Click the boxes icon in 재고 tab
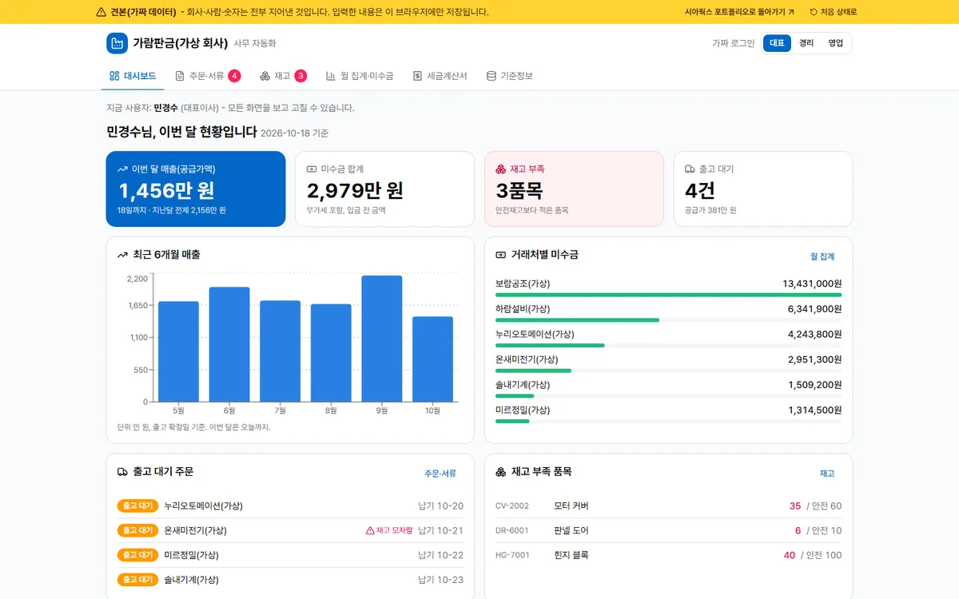This screenshot has height=599, width=959. point(265,76)
